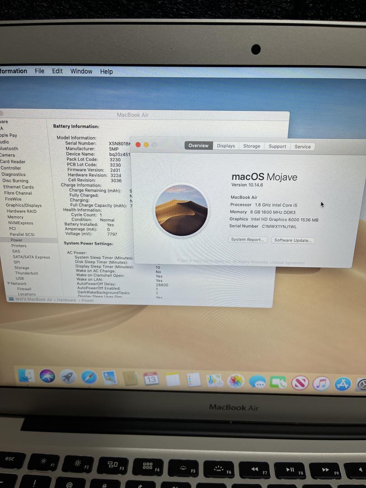The height and width of the screenshot is (488, 366).
Task: Minimize the About This Mac window
Action: click(146, 145)
